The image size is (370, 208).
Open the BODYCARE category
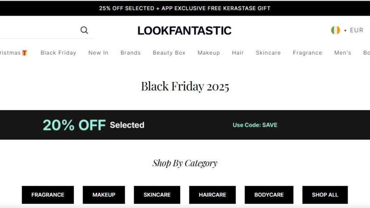pyautogui.click(x=268, y=195)
